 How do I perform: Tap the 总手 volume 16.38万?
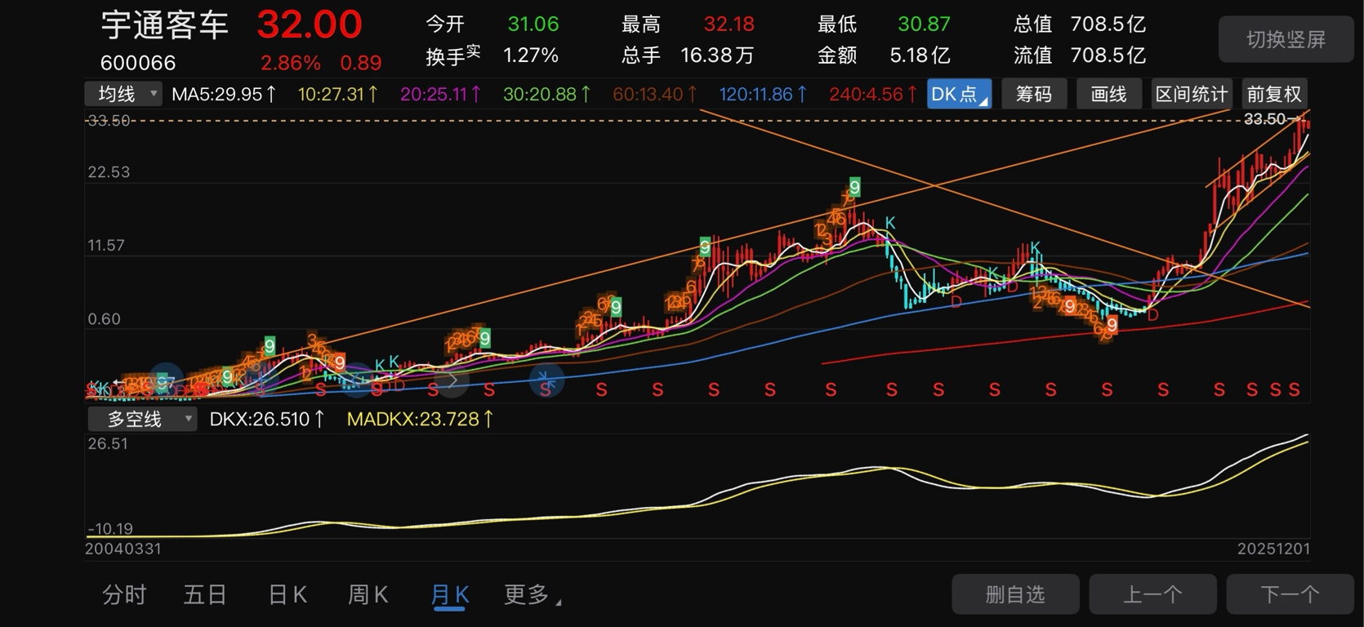[717, 56]
